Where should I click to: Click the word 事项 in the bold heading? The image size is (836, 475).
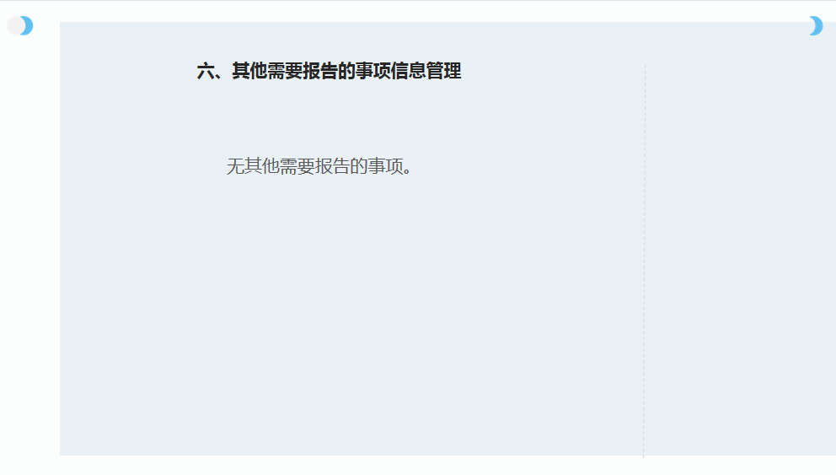click(x=373, y=71)
